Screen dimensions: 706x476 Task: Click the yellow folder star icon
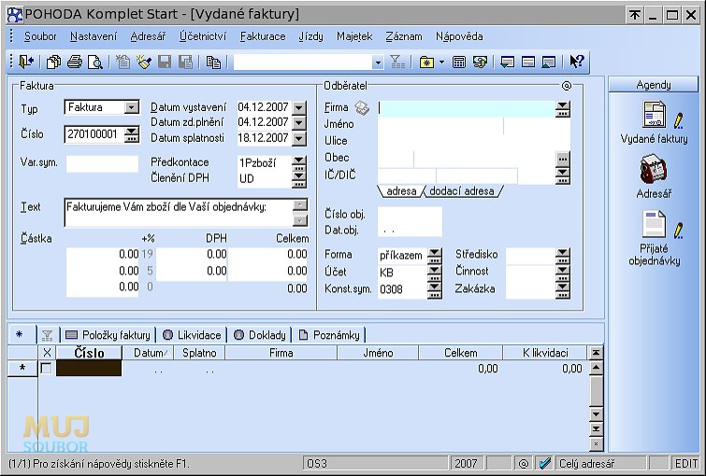(x=426, y=62)
